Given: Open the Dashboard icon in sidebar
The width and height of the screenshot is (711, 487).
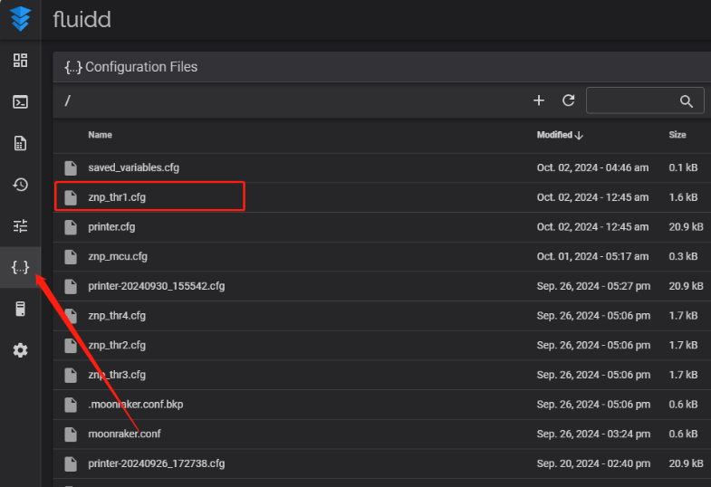Looking at the screenshot, I should click(20, 61).
